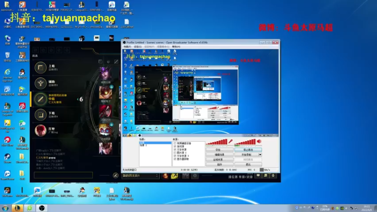377x212 pixels.
Task: Click the settings gear icon beside the ward skin slot
Action: click(195, 176)
